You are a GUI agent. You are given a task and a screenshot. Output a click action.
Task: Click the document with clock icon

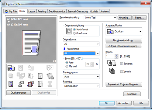coord(40,84)
